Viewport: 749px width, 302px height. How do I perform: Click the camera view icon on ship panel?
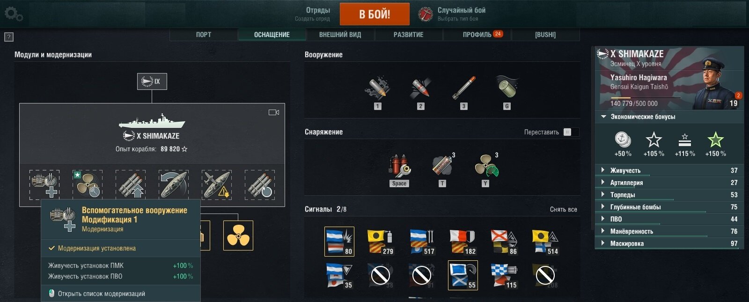[274, 112]
